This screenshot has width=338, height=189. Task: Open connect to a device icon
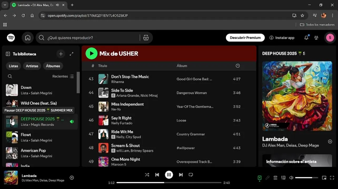click(x=283, y=178)
